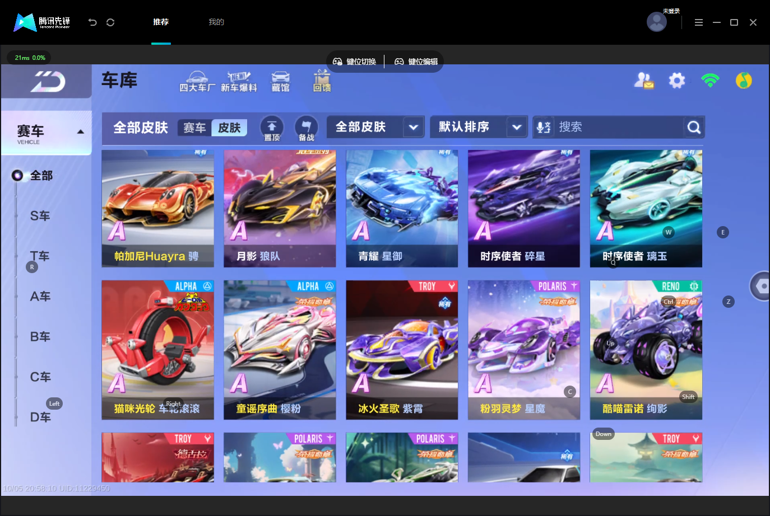
Task: Click the 腾讯先锋 logo
Action: click(42, 22)
